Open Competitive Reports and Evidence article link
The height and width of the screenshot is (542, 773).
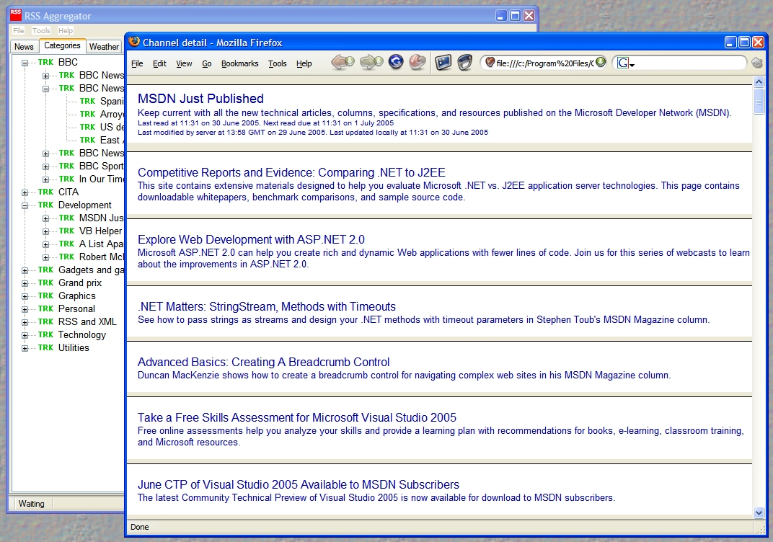tap(291, 172)
